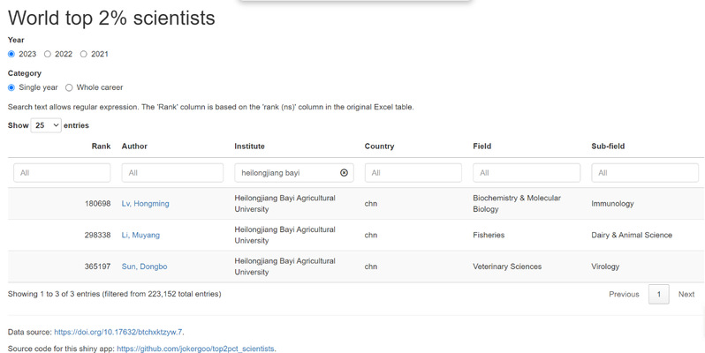Open author link Li, Muyang
The height and width of the screenshot is (353, 705).
(x=140, y=235)
